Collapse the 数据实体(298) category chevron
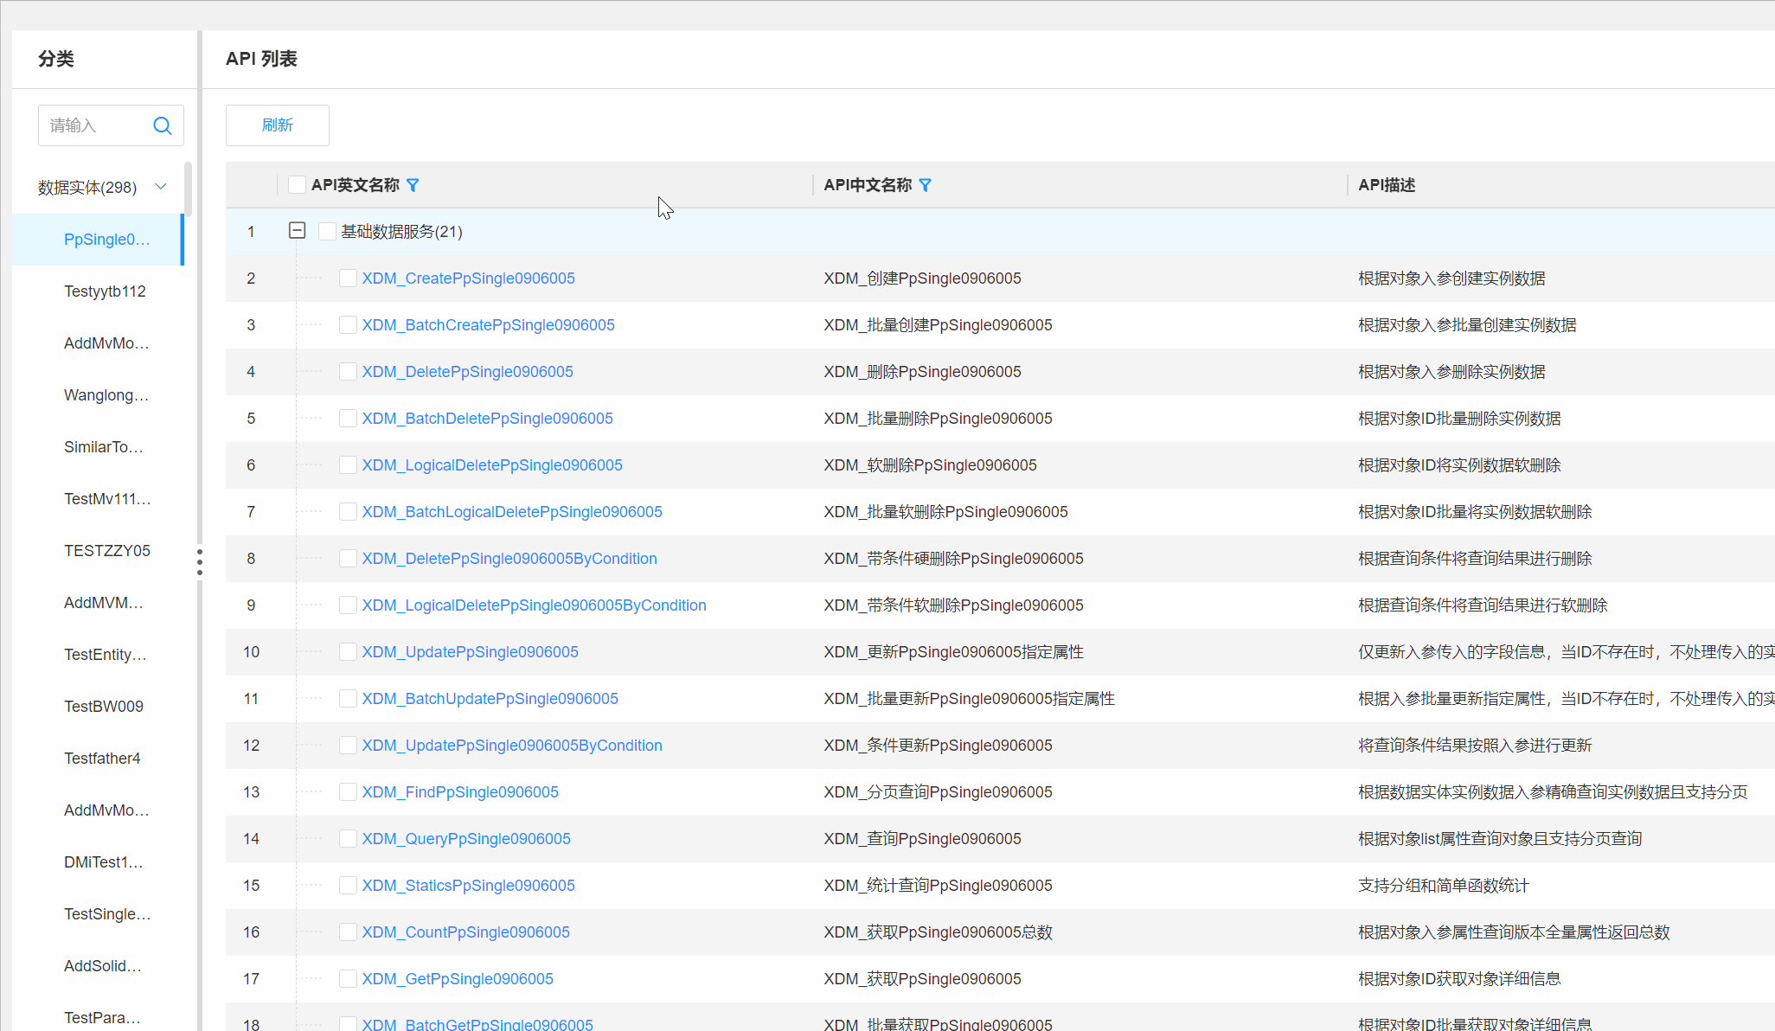Screen dimensions: 1775x1031 click(x=161, y=187)
